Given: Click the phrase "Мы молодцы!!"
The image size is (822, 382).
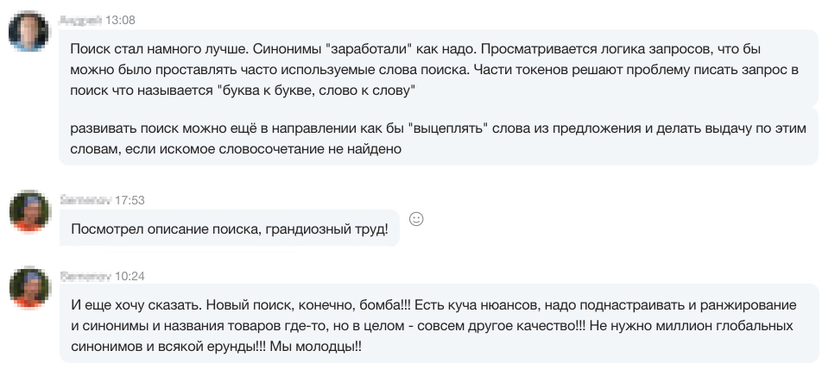Looking at the screenshot, I should pos(316,347).
